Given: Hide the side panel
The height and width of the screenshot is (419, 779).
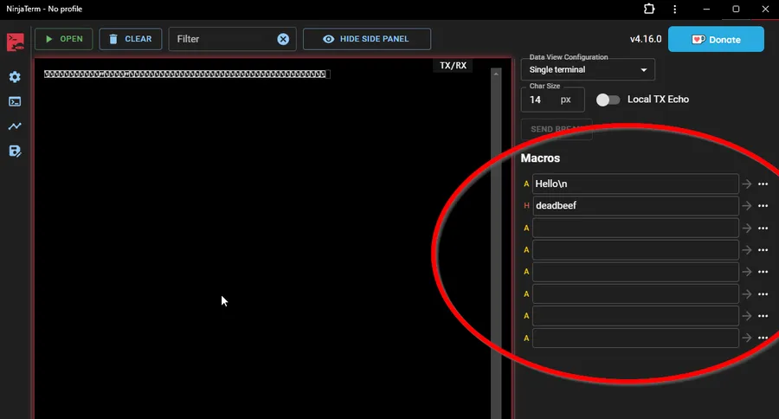Looking at the screenshot, I should click(x=366, y=39).
